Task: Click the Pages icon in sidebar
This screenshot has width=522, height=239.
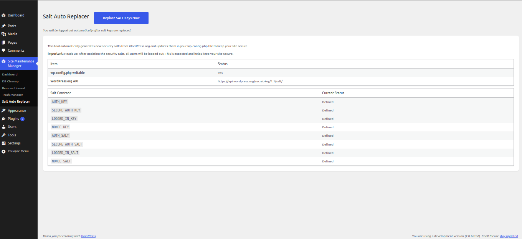Action: (3, 43)
